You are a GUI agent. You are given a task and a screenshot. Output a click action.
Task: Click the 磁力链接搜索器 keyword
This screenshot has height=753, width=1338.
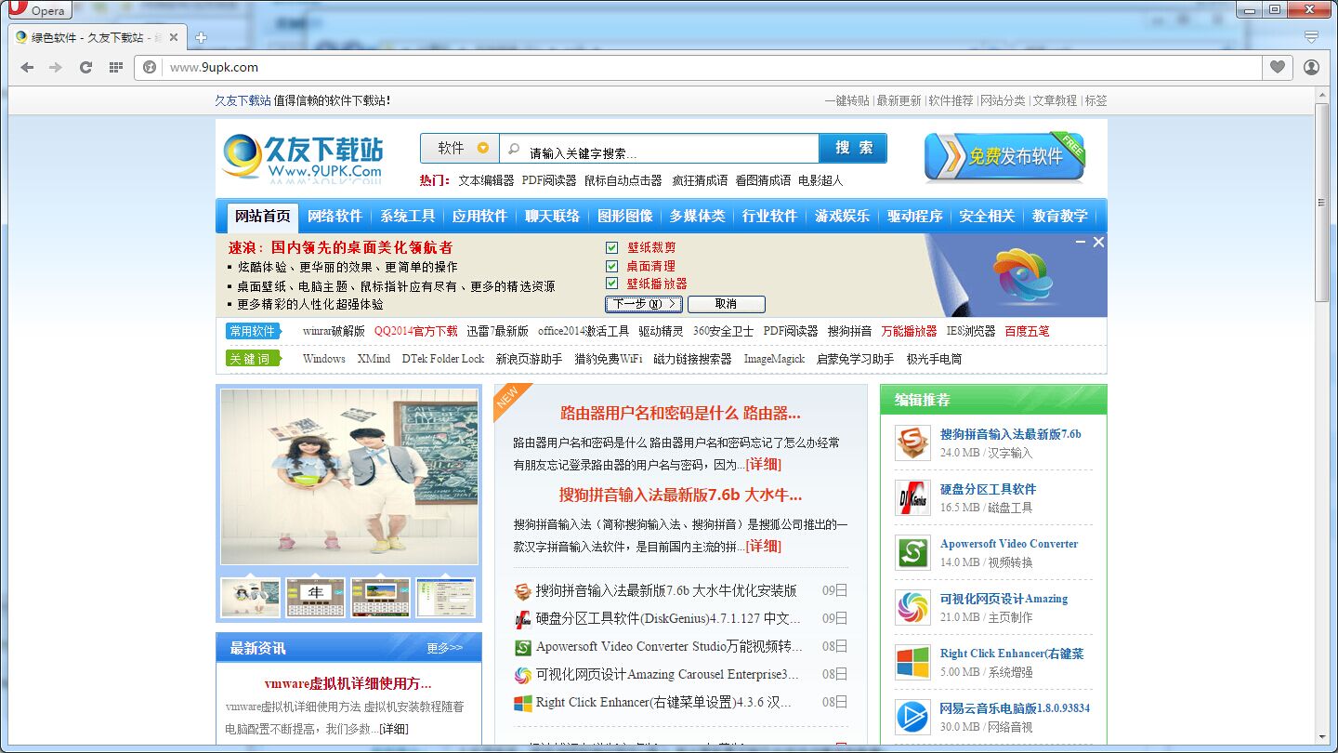tap(692, 359)
